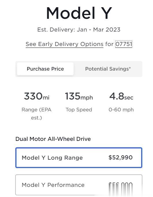Click the $52,990 Long Range price
Viewport: 153px width, 197px height.
coord(120,158)
